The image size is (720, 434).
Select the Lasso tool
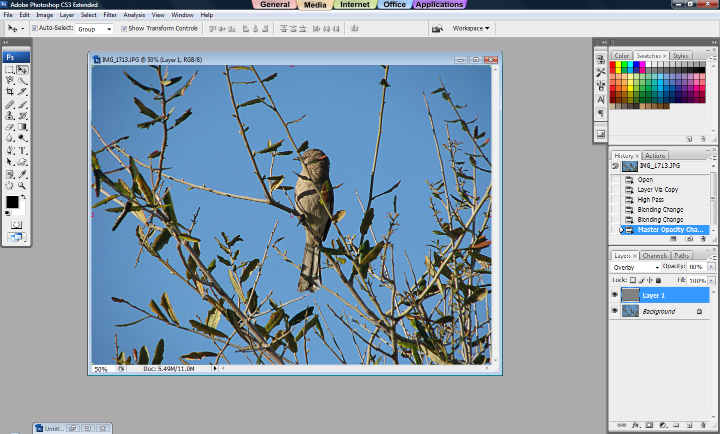pyautogui.click(x=10, y=80)
